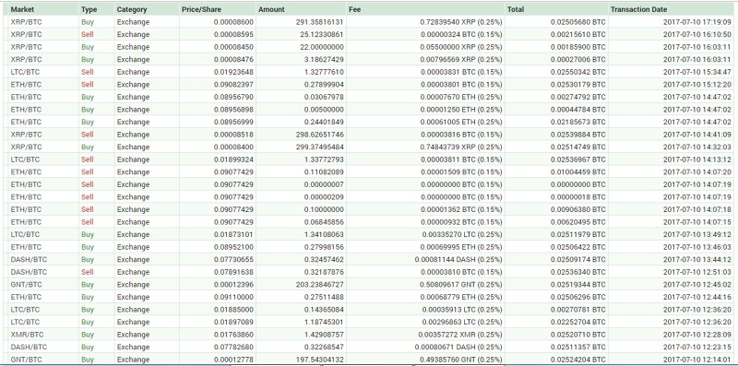Sort table by Market column header
Viewport: 738px width, 366px height.
[43, 9]
